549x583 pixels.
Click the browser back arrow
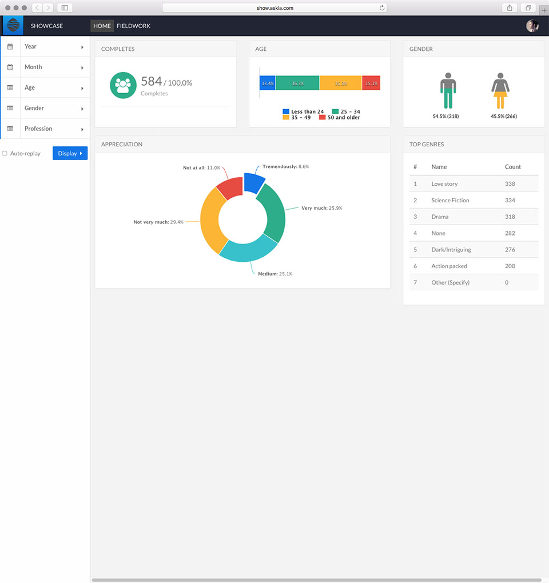point(37,8)
